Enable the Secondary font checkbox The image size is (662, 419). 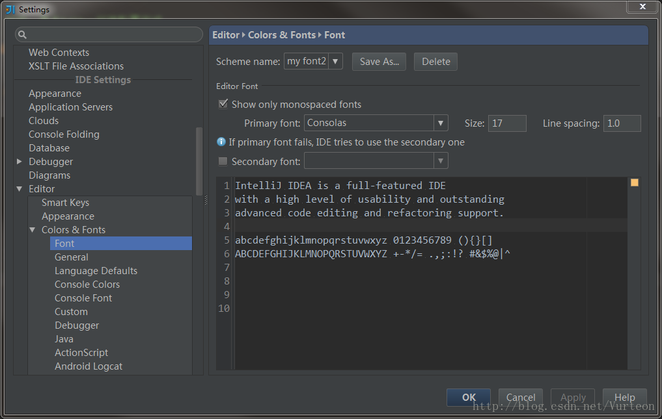pos(223,161)
